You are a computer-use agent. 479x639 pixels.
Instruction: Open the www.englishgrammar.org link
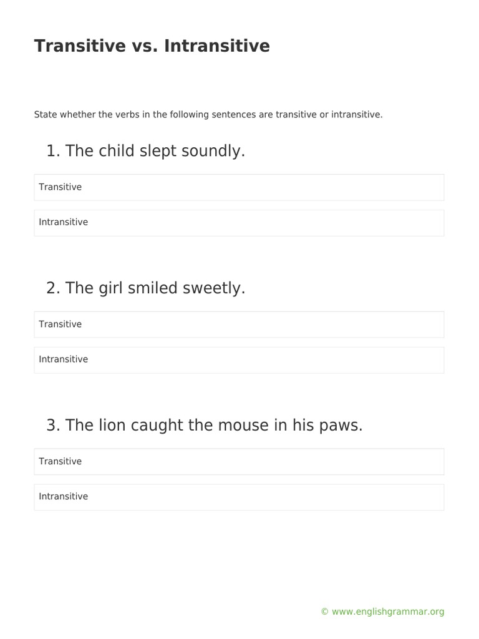tap(388, 612)
